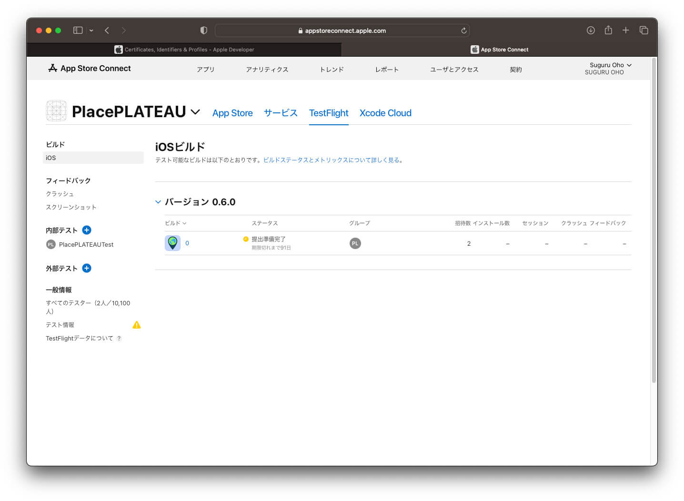The image size is (684, 501).
Task: Switch to Certificates, Identifiers & Profiles tab
Action: tap(184, 50)
